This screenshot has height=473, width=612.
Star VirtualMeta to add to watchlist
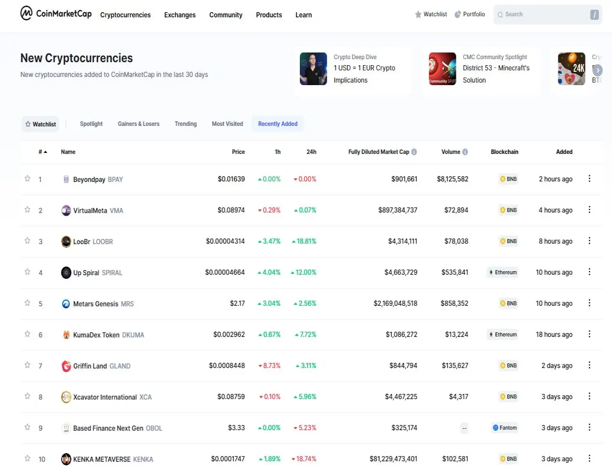click(28, 209)
